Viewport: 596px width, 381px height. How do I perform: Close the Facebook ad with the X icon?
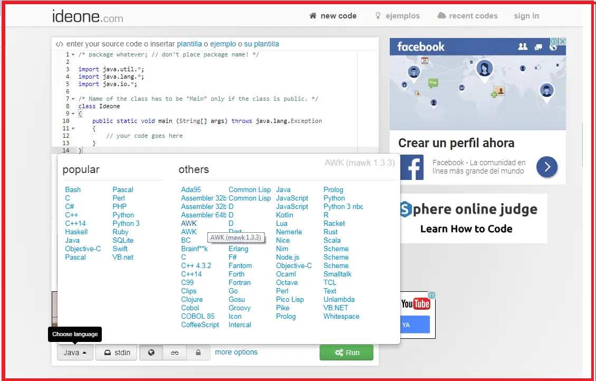click(563, 41)
